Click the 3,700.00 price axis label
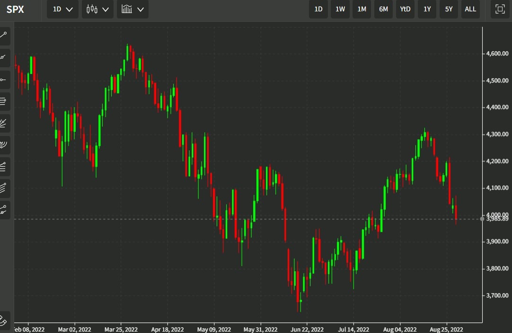The width and height of the screenshot is (512, 333). [x=497, y=296]
